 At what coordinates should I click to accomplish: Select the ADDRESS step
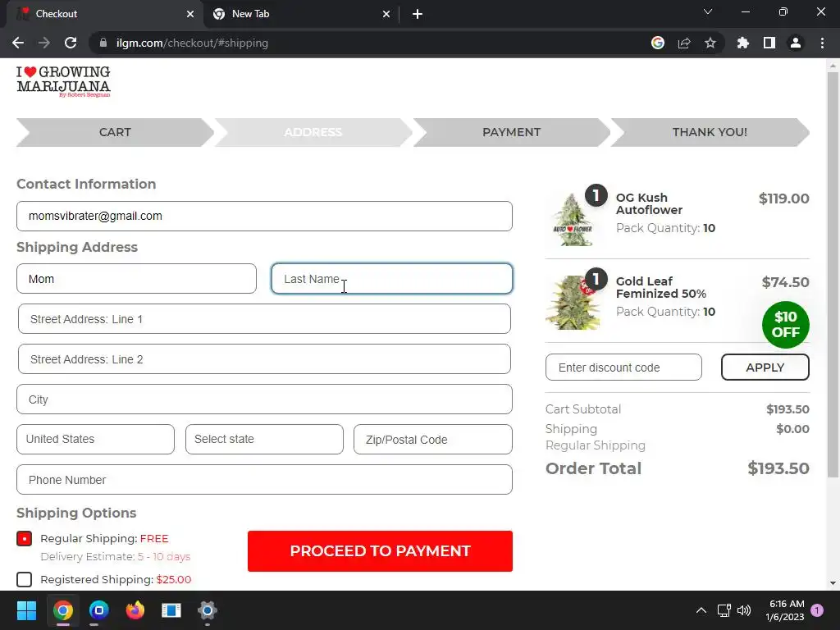pos(313,132)
